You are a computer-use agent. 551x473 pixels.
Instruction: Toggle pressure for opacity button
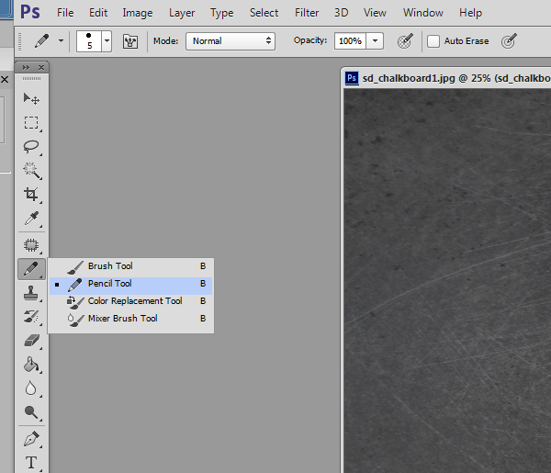click(x=404, y=41)
